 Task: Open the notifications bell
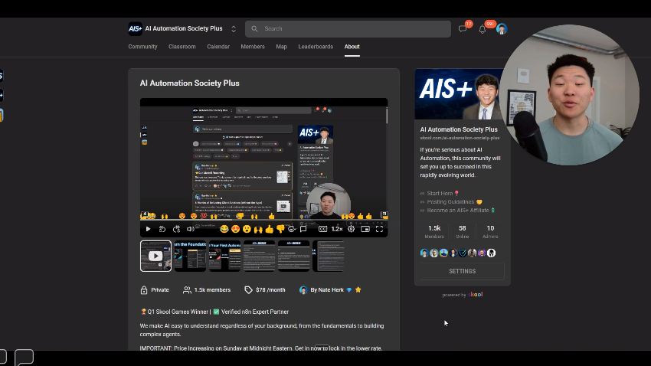482,29
